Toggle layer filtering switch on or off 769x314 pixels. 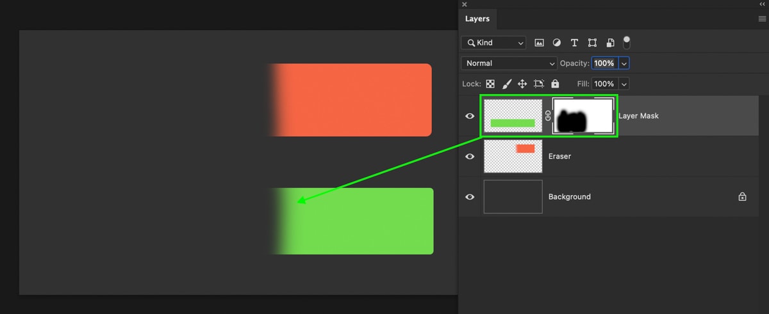click(x=626, y=42)
